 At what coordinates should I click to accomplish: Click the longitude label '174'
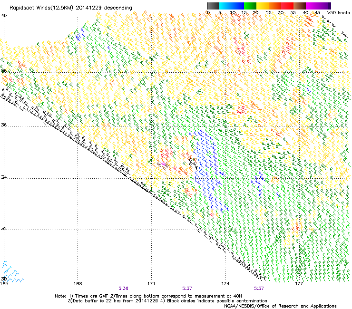click(225, 284)
